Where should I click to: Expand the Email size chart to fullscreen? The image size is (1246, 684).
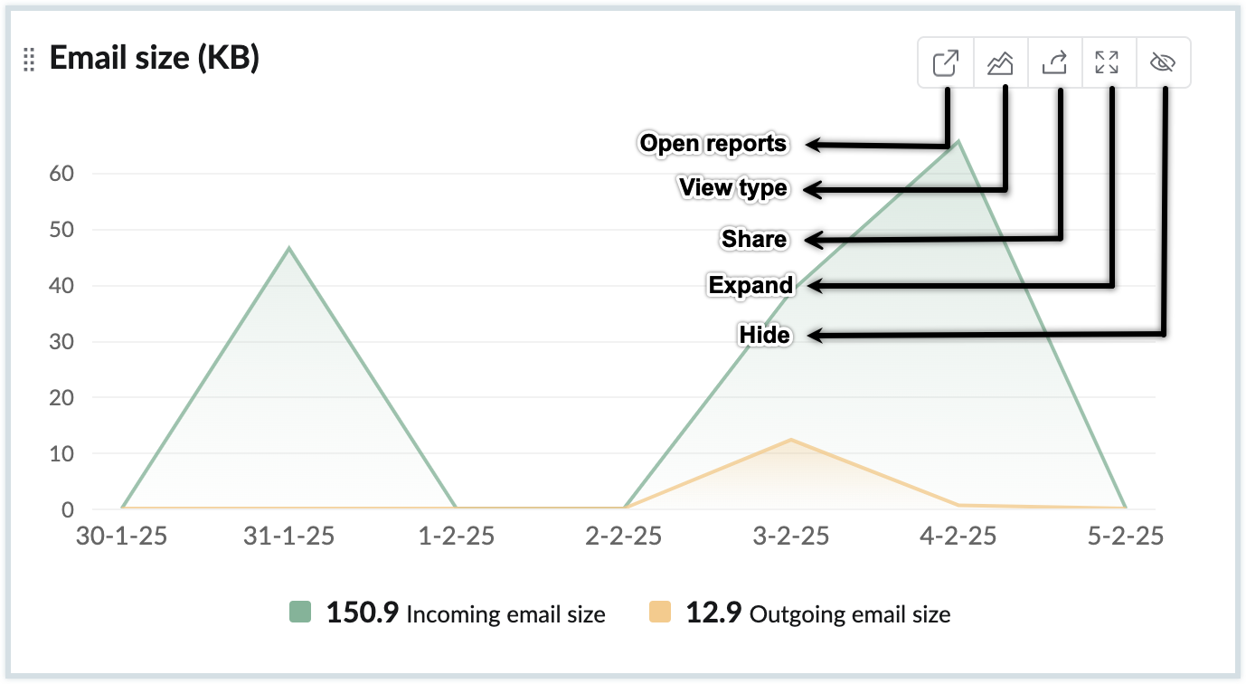pos(1108,62)
